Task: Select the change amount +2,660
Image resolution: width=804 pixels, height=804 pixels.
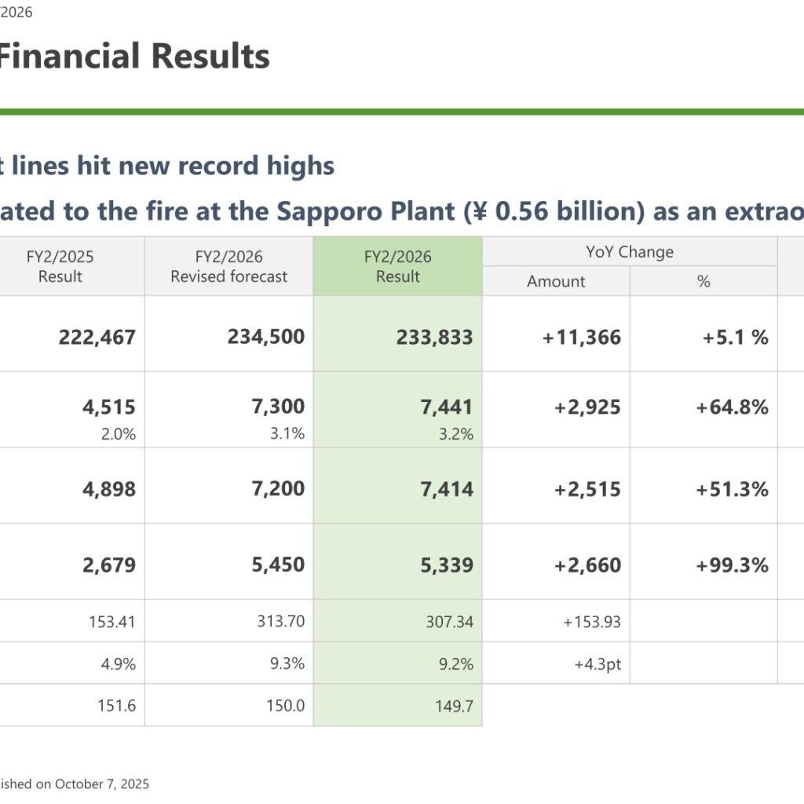Action: 587,565
